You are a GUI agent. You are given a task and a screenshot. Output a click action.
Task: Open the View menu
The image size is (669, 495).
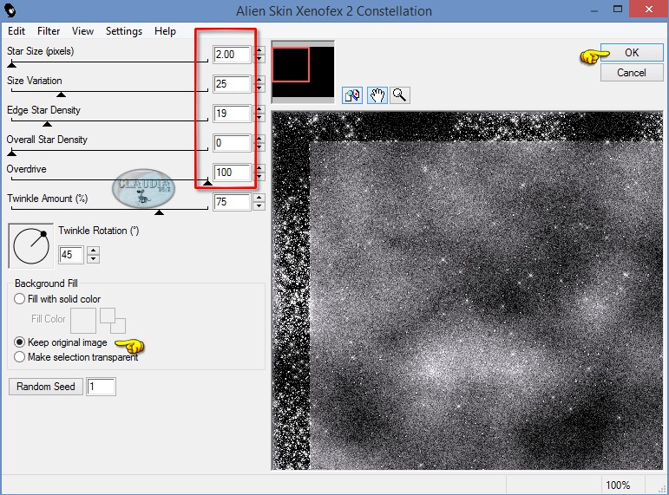[x=82, y=31]
